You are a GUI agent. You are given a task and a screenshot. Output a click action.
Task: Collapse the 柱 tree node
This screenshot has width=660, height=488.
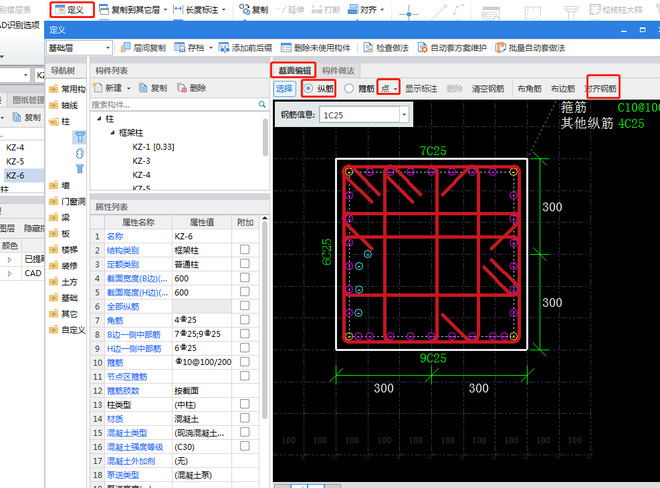99,118
